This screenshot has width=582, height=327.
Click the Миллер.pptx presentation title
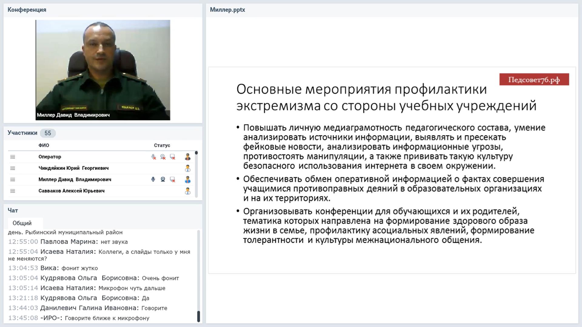pyautogui.click(x=227, y=10)
